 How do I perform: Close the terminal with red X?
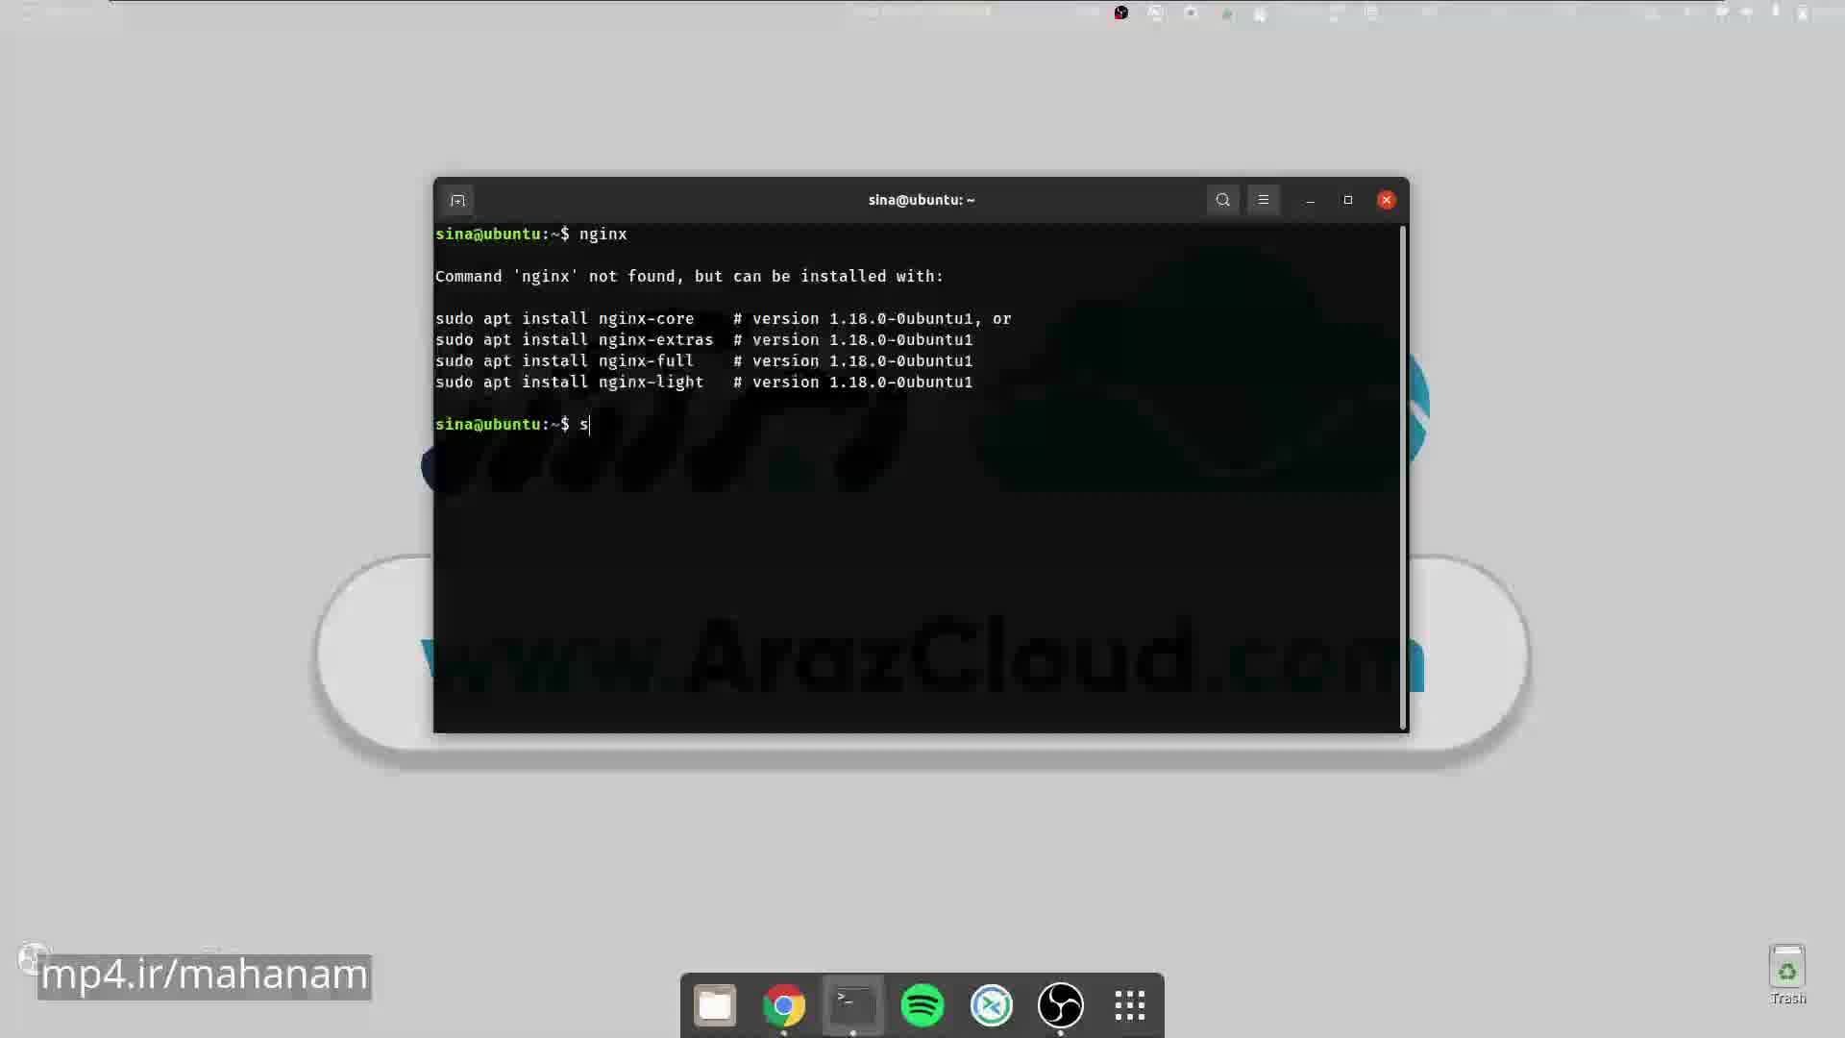coord(1386,200)
